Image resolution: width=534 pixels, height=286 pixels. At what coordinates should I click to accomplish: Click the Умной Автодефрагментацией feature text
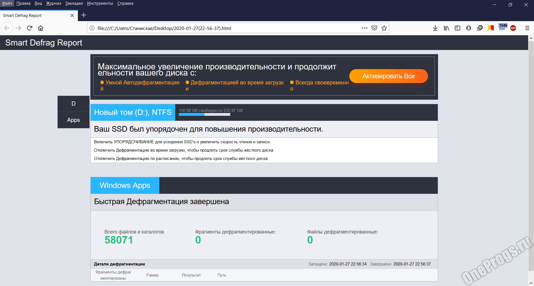(x=140, y=86)
